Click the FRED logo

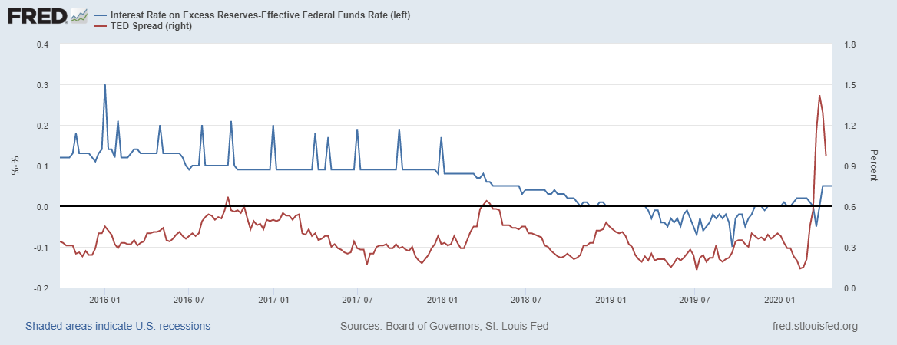(35, 16)
